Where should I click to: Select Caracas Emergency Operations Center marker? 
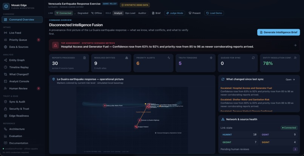click(155, 133)
